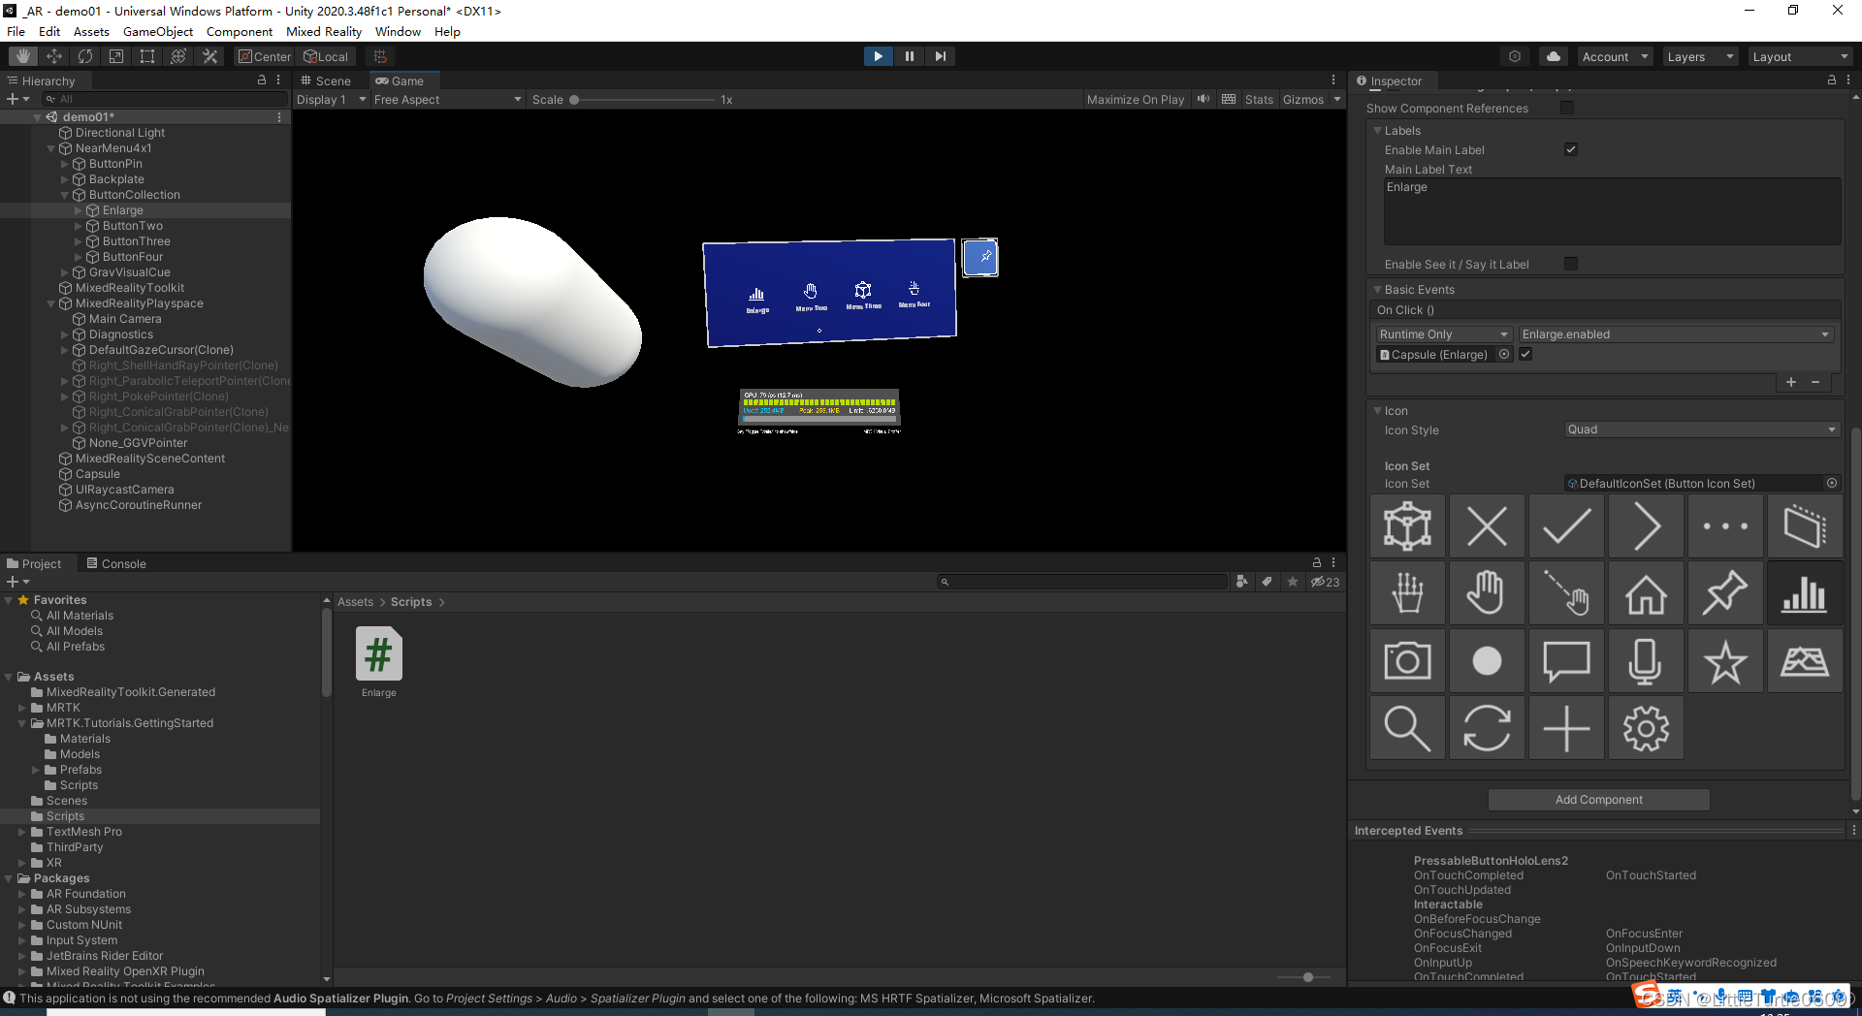Toggle Enable See it / Say it Label
This screenshot has width=1862, height=1016.
click(x=1571, y=264)
